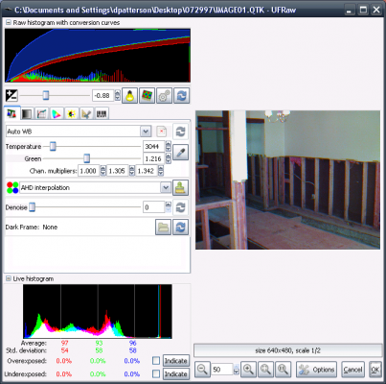Open the Auto WB dropdown
Viewport: 386px width, 384px height.
[146, 132]
